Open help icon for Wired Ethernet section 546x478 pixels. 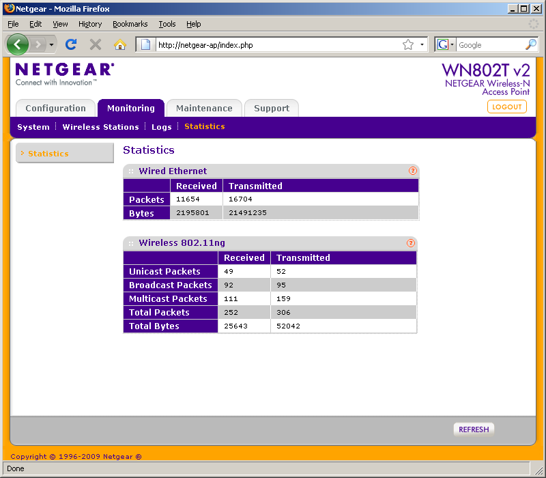click(x=412, y=171)
